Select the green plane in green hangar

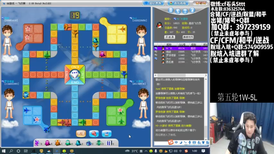(121, 120)
